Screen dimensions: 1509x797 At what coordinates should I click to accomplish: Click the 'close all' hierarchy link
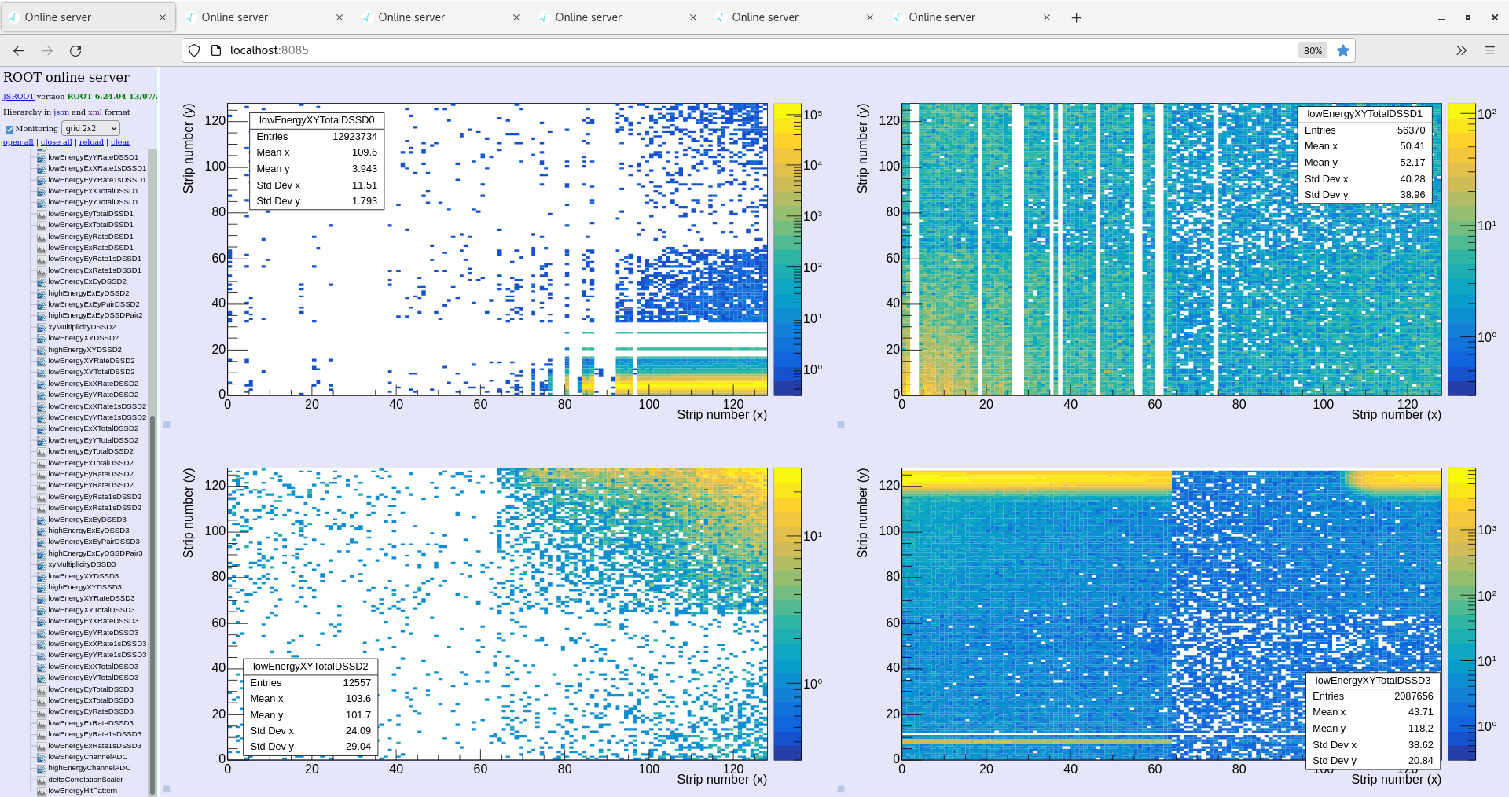[56, 142]
